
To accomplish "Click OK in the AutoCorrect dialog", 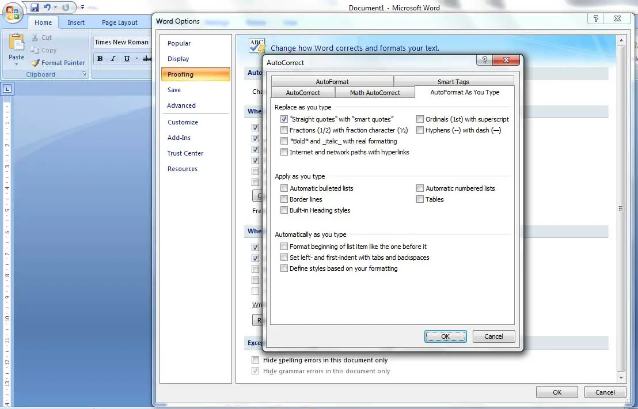I will click(446, 336).
